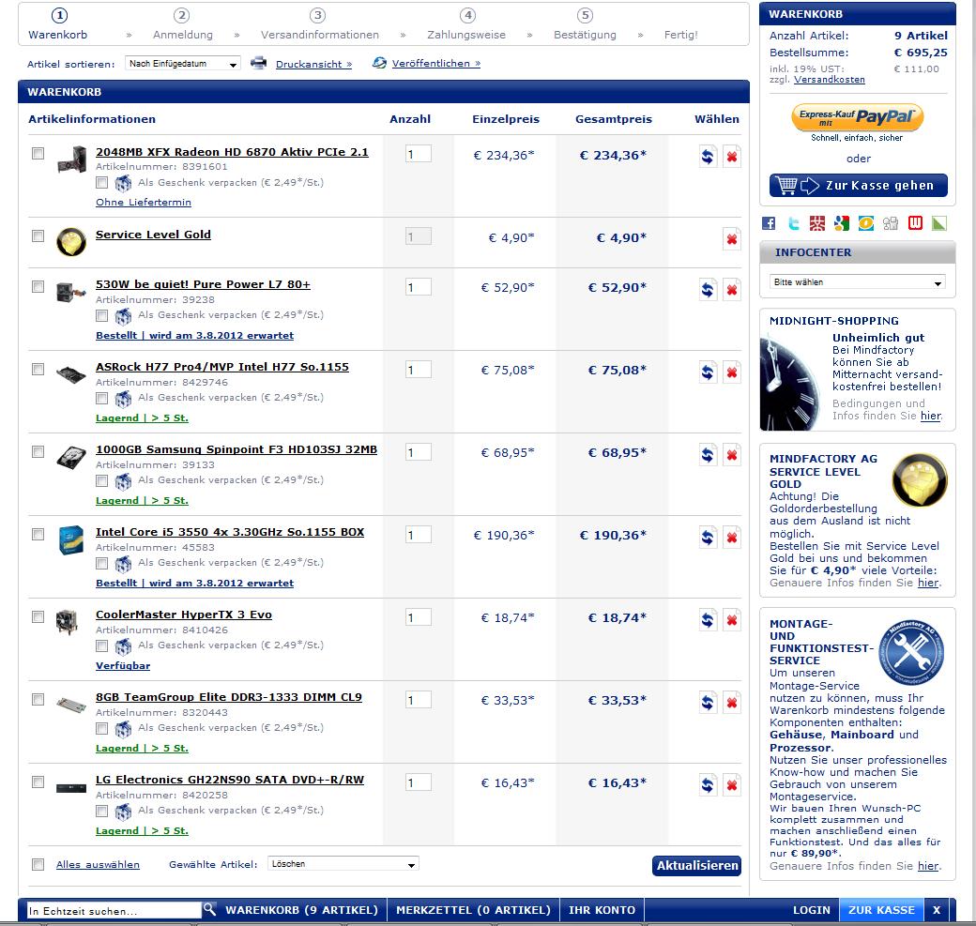This screenshot has width=976, height=926.
Task: Check the Alles auswählen checkbox
Action: [x=38, y=864]
